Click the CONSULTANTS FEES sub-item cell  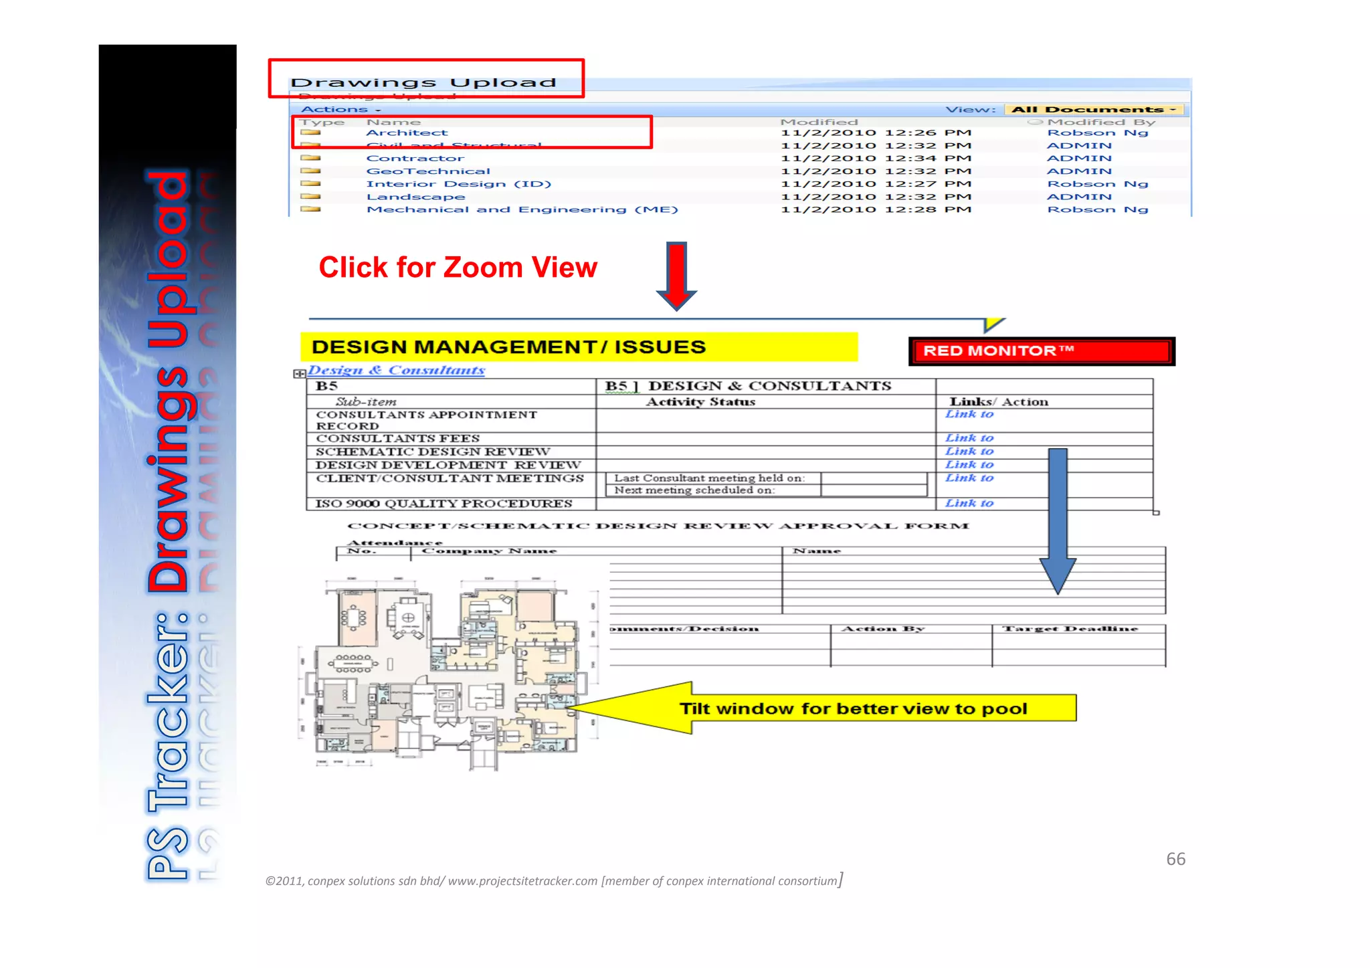tap(452, 439)
